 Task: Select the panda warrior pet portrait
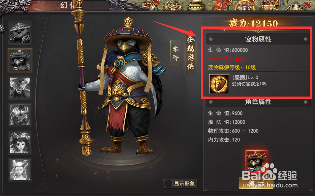20,32
